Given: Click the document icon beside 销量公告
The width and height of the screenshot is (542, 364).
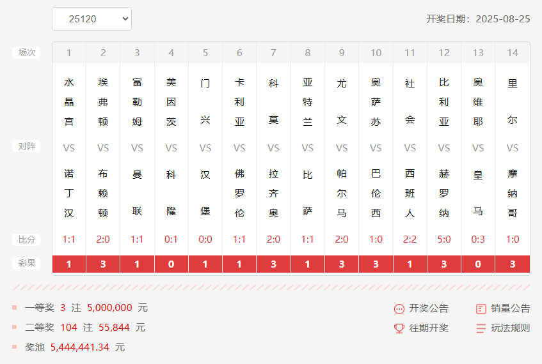Looking at the screenshot, I should [x=481, y=309].
